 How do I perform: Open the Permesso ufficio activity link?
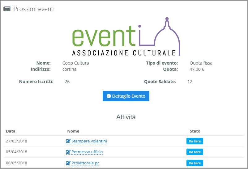pyautogui.click(x=87, y=152)
